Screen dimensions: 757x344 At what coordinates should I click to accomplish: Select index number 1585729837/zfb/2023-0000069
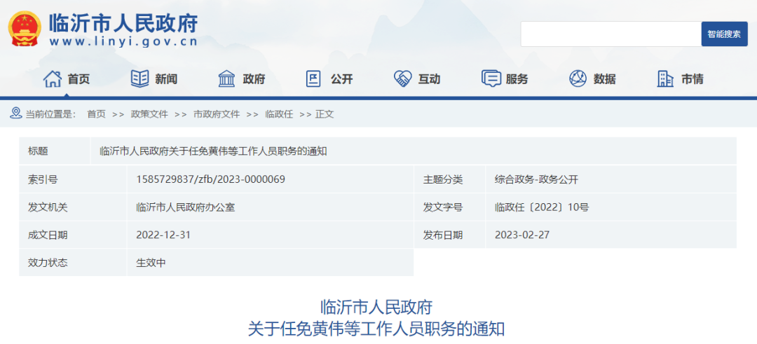coord(210,179)
